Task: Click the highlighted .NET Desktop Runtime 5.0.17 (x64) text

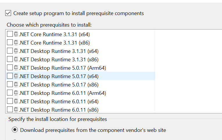Action: pos(59,76)
